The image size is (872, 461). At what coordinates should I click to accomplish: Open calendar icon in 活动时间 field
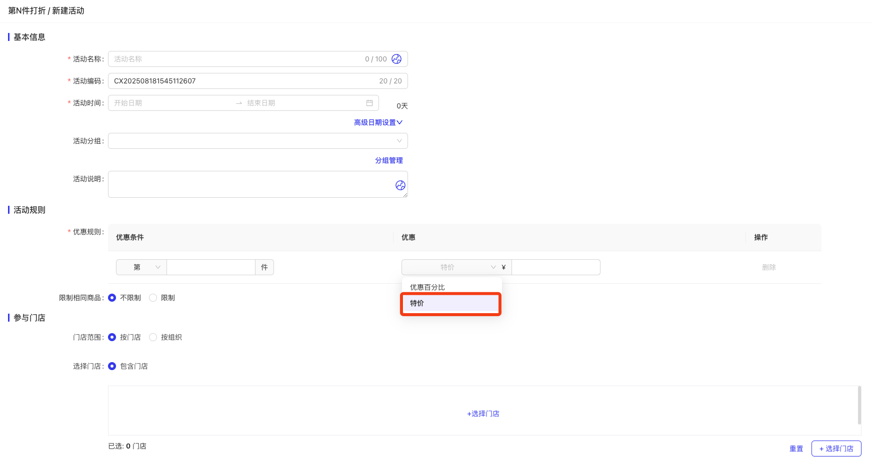coord(369,103)
